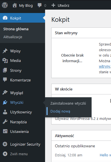The height and width of the screenshot is (162, 111).
Task: Follow the witryny link in Stan witryny
Action: [x=105, y=66]
